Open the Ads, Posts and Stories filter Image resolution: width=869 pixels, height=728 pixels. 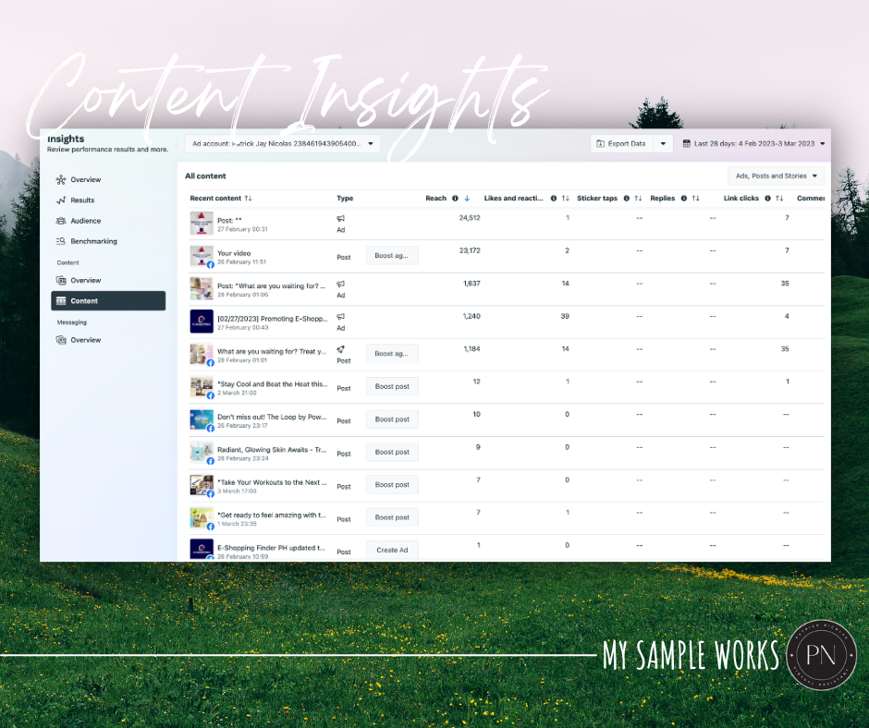tap(776, 176)
